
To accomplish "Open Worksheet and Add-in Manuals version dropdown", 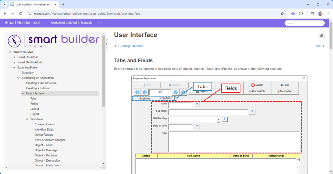I will 76,23.
